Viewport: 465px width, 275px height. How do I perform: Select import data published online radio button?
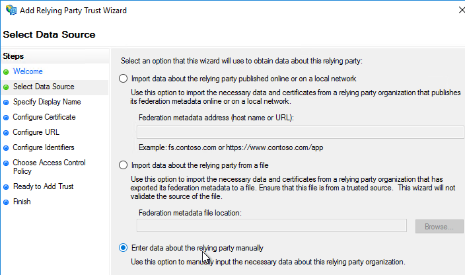coord(123,79)
